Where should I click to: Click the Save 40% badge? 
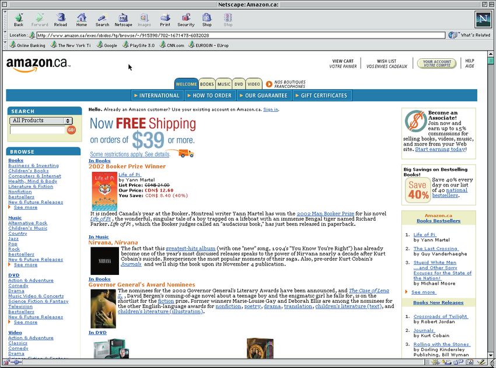pyautogui.click(x=418, y=190)
